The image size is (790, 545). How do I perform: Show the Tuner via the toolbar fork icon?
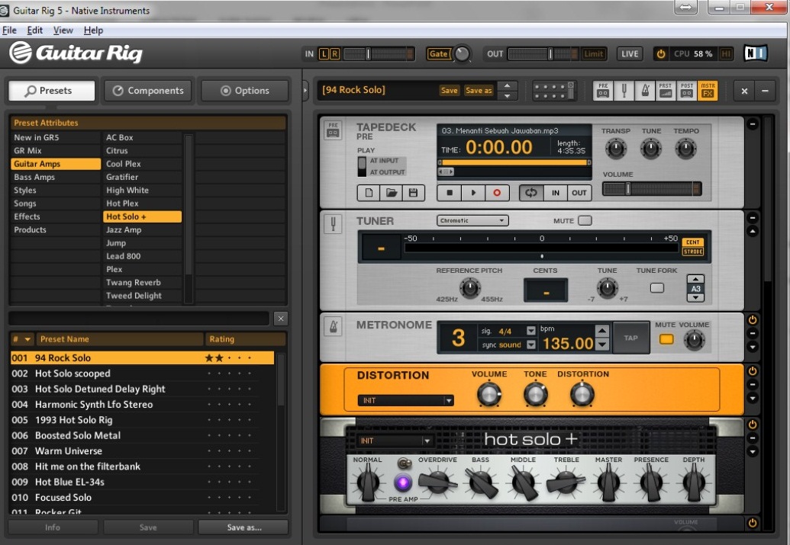[x=625, y=90]
